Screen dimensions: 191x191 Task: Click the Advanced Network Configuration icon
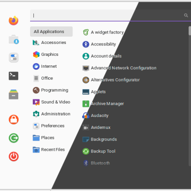coord(86,68)
